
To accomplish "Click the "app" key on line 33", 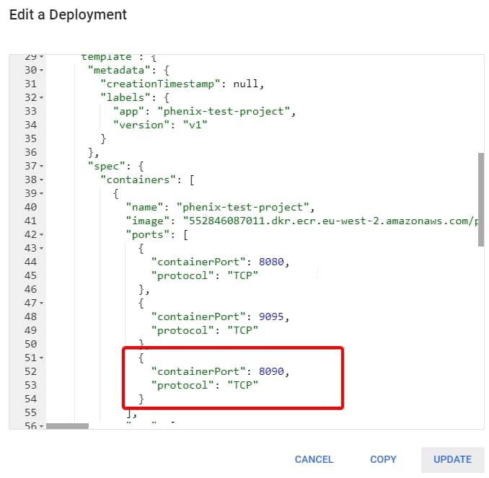I will coord(128,112).
